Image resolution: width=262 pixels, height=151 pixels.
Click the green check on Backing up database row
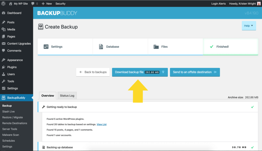tap(252, 147)
